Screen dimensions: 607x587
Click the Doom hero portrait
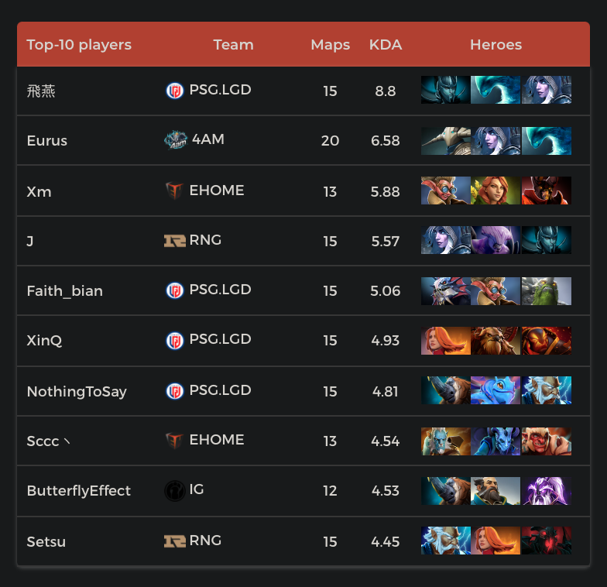[546, 191]
